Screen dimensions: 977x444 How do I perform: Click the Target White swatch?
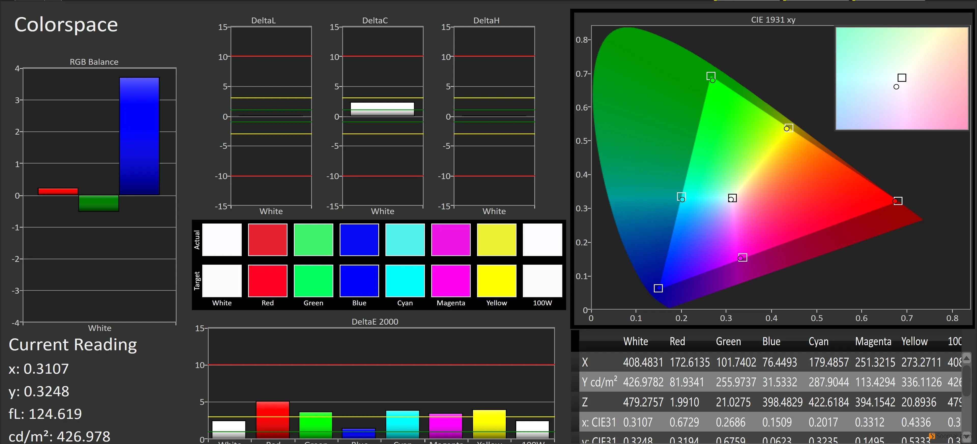point(222,281)
